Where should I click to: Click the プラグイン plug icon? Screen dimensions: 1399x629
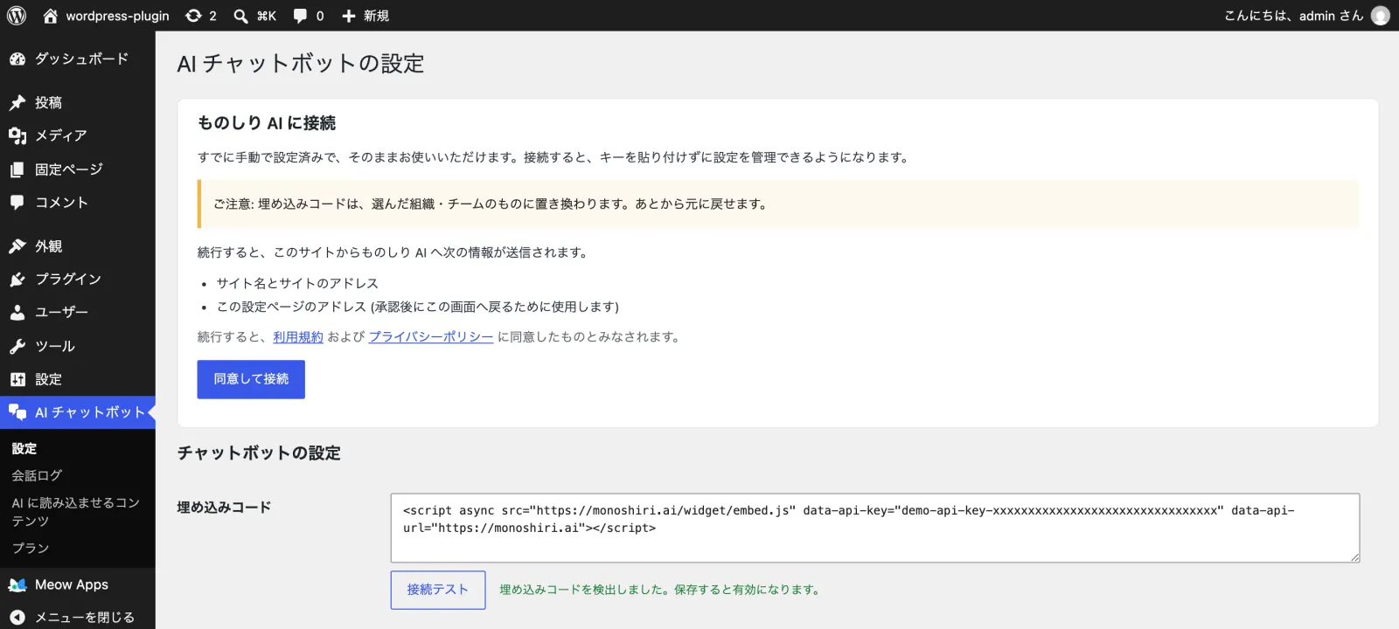click(17, 280)
